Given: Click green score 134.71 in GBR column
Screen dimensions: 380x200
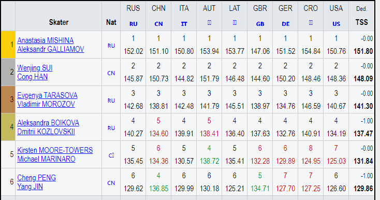Looking at the screenshot, I should [260, 189].
